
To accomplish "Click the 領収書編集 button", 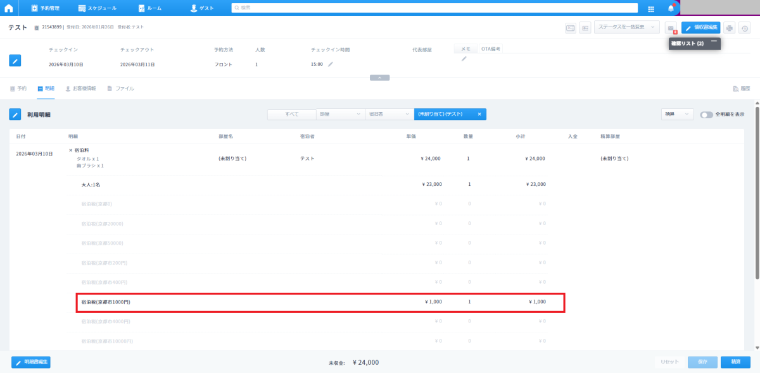I will (700, 27).
